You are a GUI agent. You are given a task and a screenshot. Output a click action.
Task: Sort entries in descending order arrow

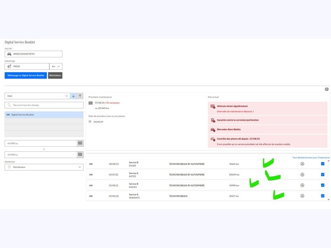click(73, 96)
